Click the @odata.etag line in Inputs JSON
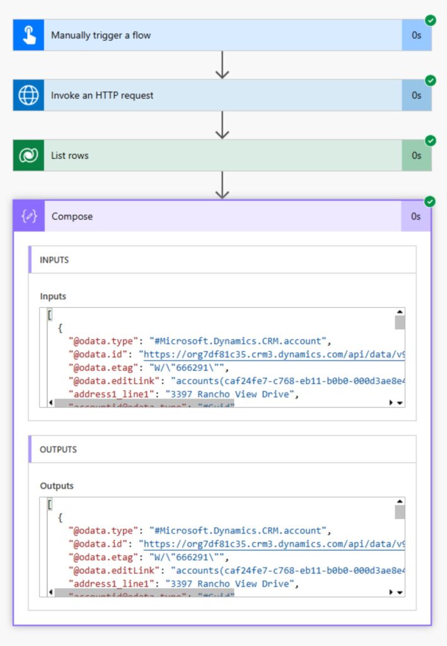Viewport: 447px width, 646px height. (x=149, y=368)
